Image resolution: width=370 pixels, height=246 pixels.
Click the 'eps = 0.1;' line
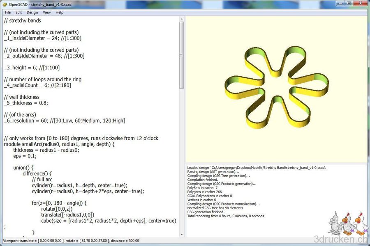[25, 156]
